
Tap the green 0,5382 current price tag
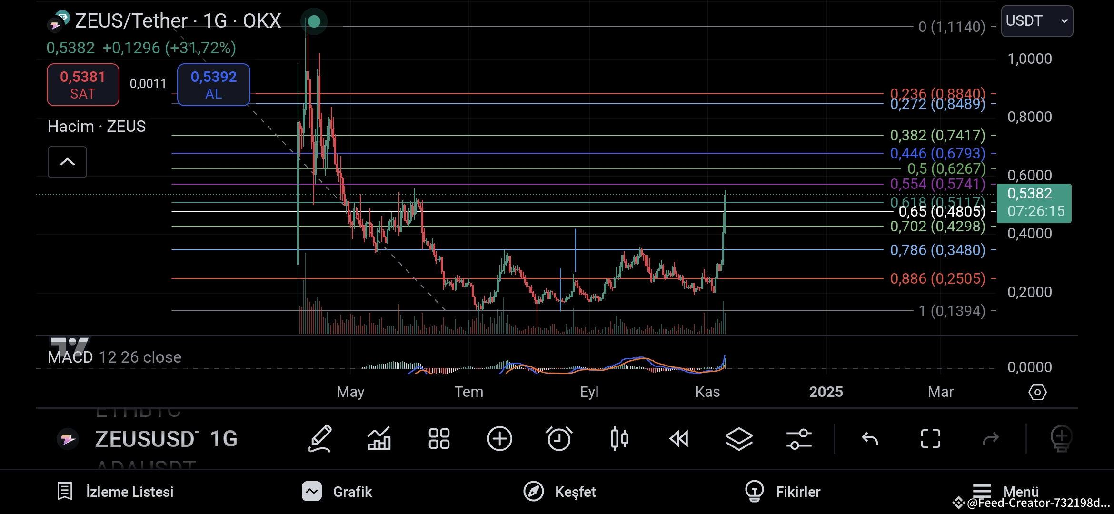(x=1034, y=203)
